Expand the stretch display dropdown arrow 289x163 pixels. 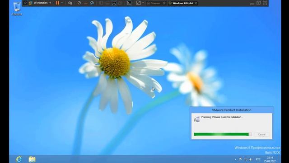[x=143, y=3]
